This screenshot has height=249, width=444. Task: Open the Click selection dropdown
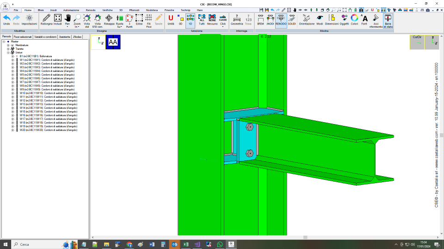tap(223, 27)
